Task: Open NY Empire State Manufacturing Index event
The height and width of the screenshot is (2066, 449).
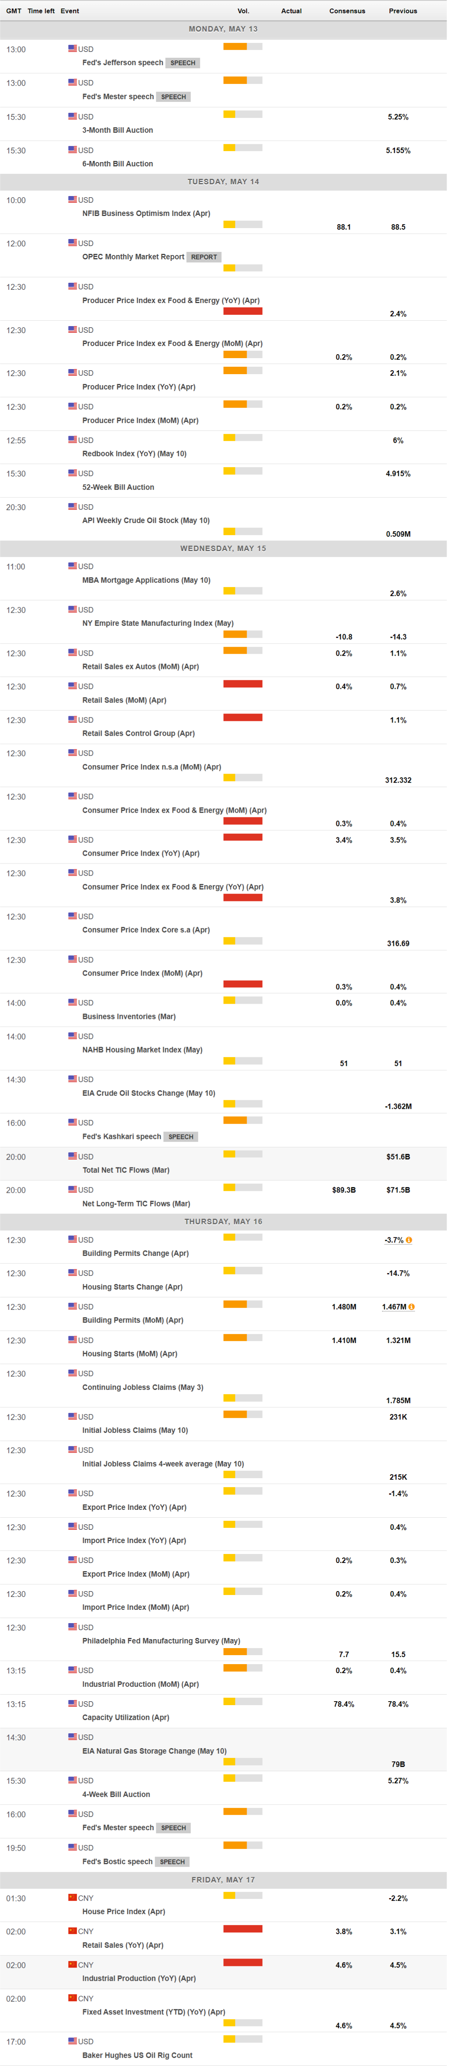Action: (x=158, y=623)
